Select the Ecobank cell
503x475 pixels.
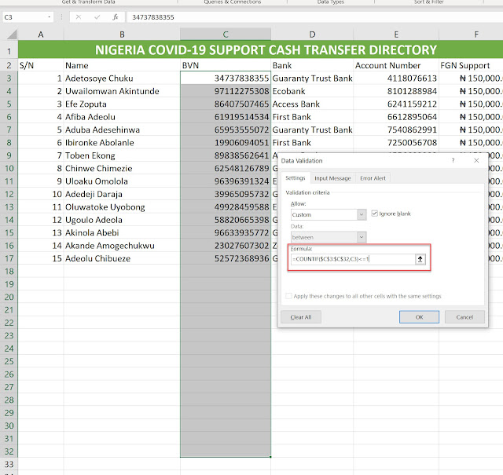(x=312, y=91)
